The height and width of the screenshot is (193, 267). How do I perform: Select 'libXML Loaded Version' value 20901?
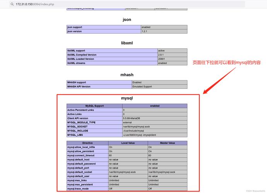pos(162,59)
